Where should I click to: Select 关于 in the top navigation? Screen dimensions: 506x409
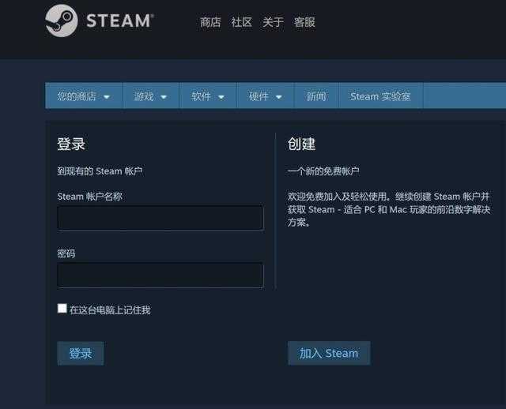coord(273,22)
